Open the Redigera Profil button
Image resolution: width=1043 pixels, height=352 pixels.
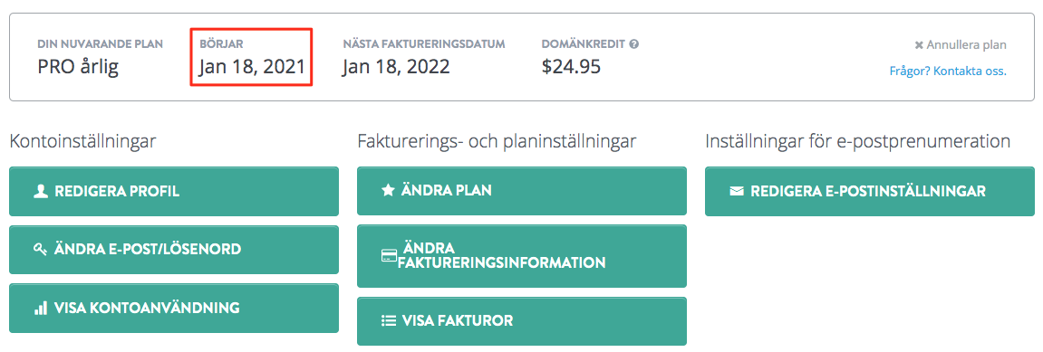tap(174, 191)
